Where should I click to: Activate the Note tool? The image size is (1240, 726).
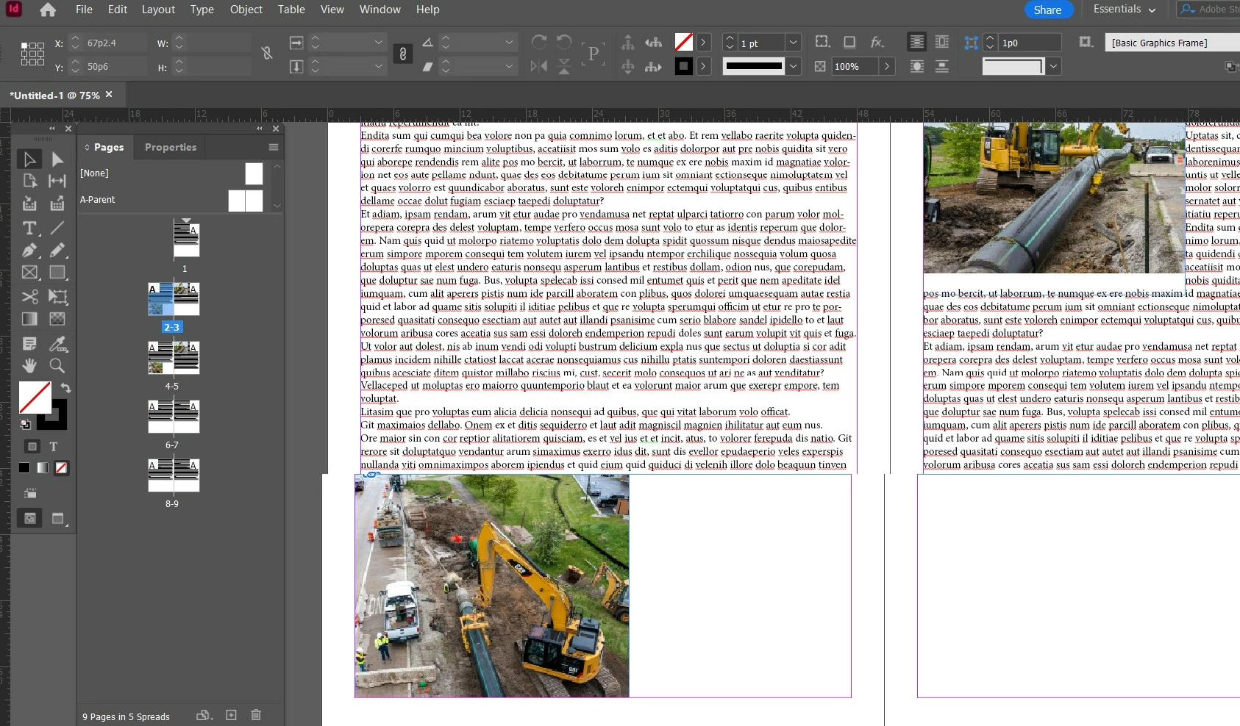pos(29,343)
